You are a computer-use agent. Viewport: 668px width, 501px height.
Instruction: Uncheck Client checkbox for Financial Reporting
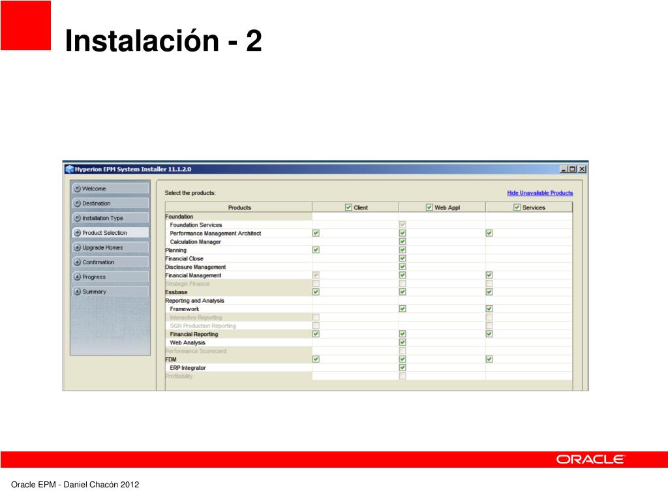(x=316, y=334)
